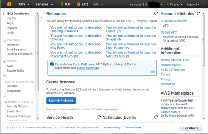Click the Launch Instance button
208x134 pixels.
(x=61, y=100)
